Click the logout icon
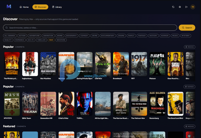Screen dimensions: 201x138 coord(187,7)
